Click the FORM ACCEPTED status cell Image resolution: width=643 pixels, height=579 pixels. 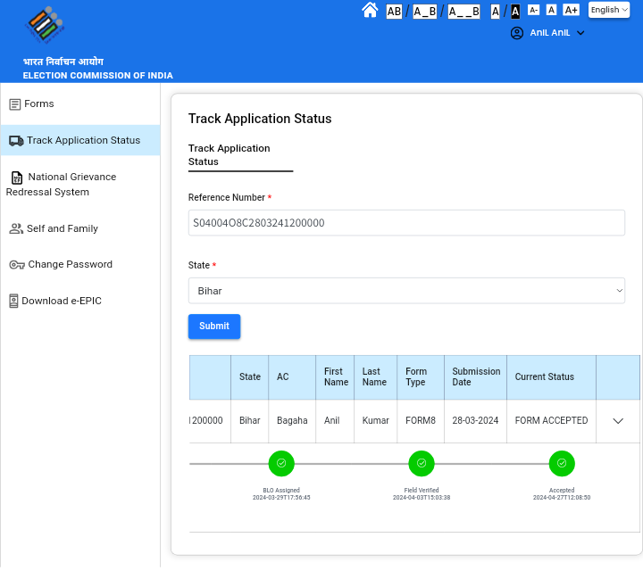click(551, 421)
